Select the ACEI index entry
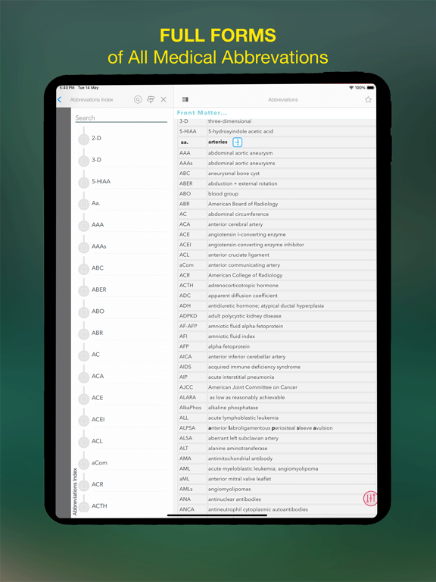This screenshot has width=436, height=582. pos(98,419)
